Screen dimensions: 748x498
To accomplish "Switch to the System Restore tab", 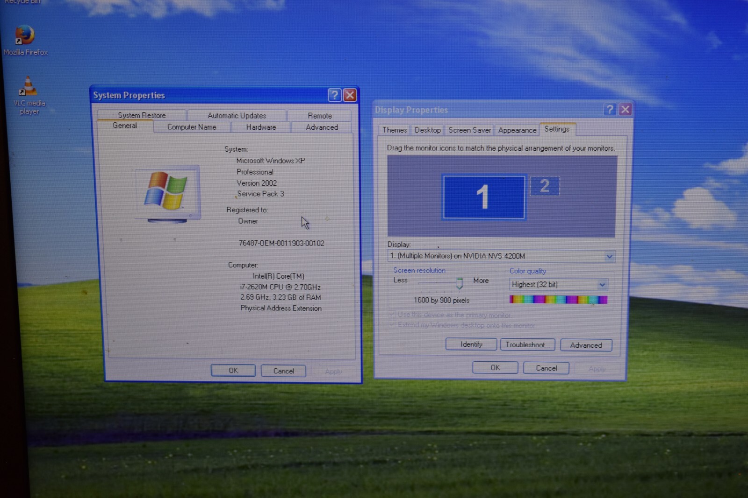I will 142,115.
